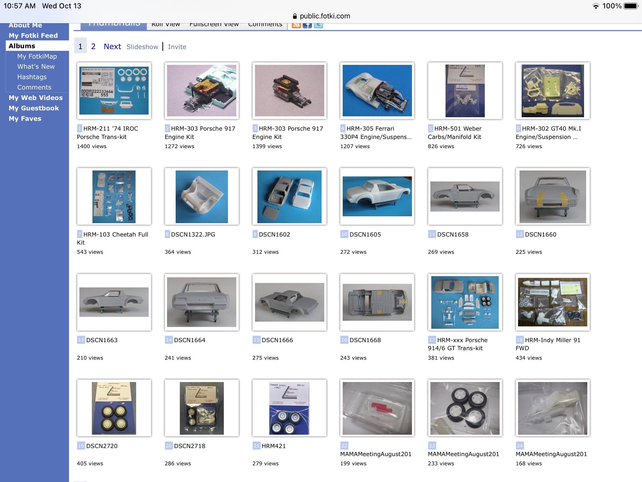Open HRM-103 Cheetah Full Kit thumbnail
Viewport: 642px width, 482px height.
[x=114, y=196]
